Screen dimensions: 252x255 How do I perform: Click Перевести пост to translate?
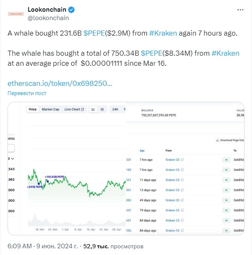27,93
